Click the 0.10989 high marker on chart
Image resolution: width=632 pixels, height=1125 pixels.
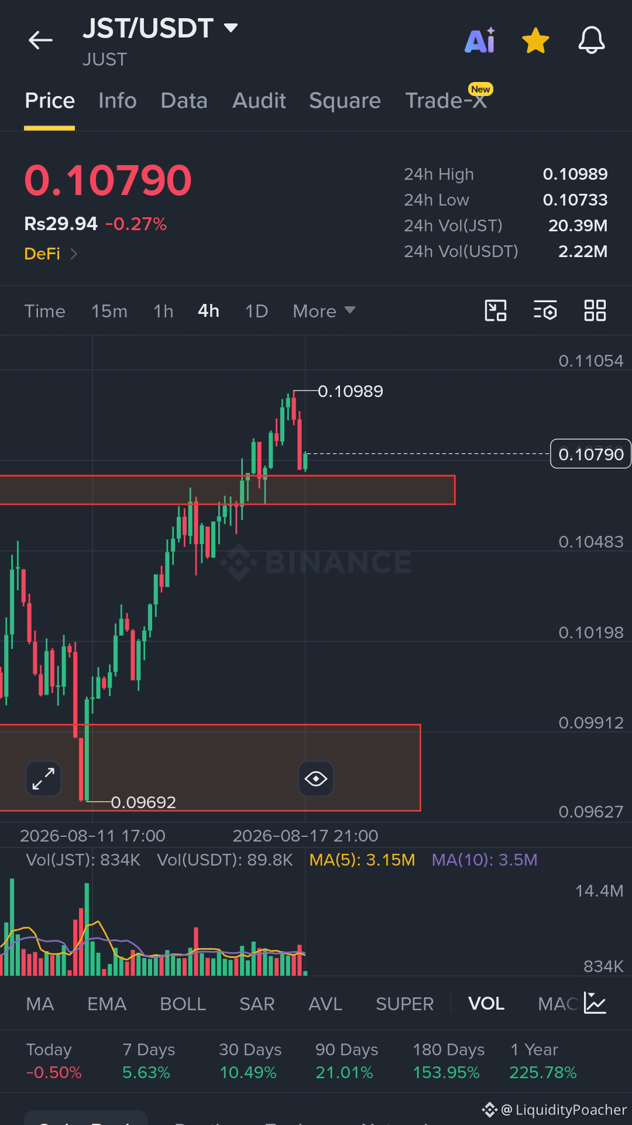(x=351, y=391)
